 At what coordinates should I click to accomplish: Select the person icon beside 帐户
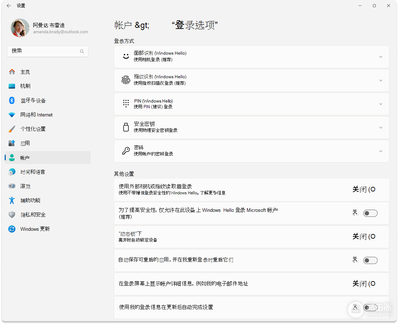click(x=12, y=158)
